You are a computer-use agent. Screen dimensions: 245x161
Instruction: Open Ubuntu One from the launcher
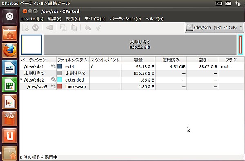(10, 136)
